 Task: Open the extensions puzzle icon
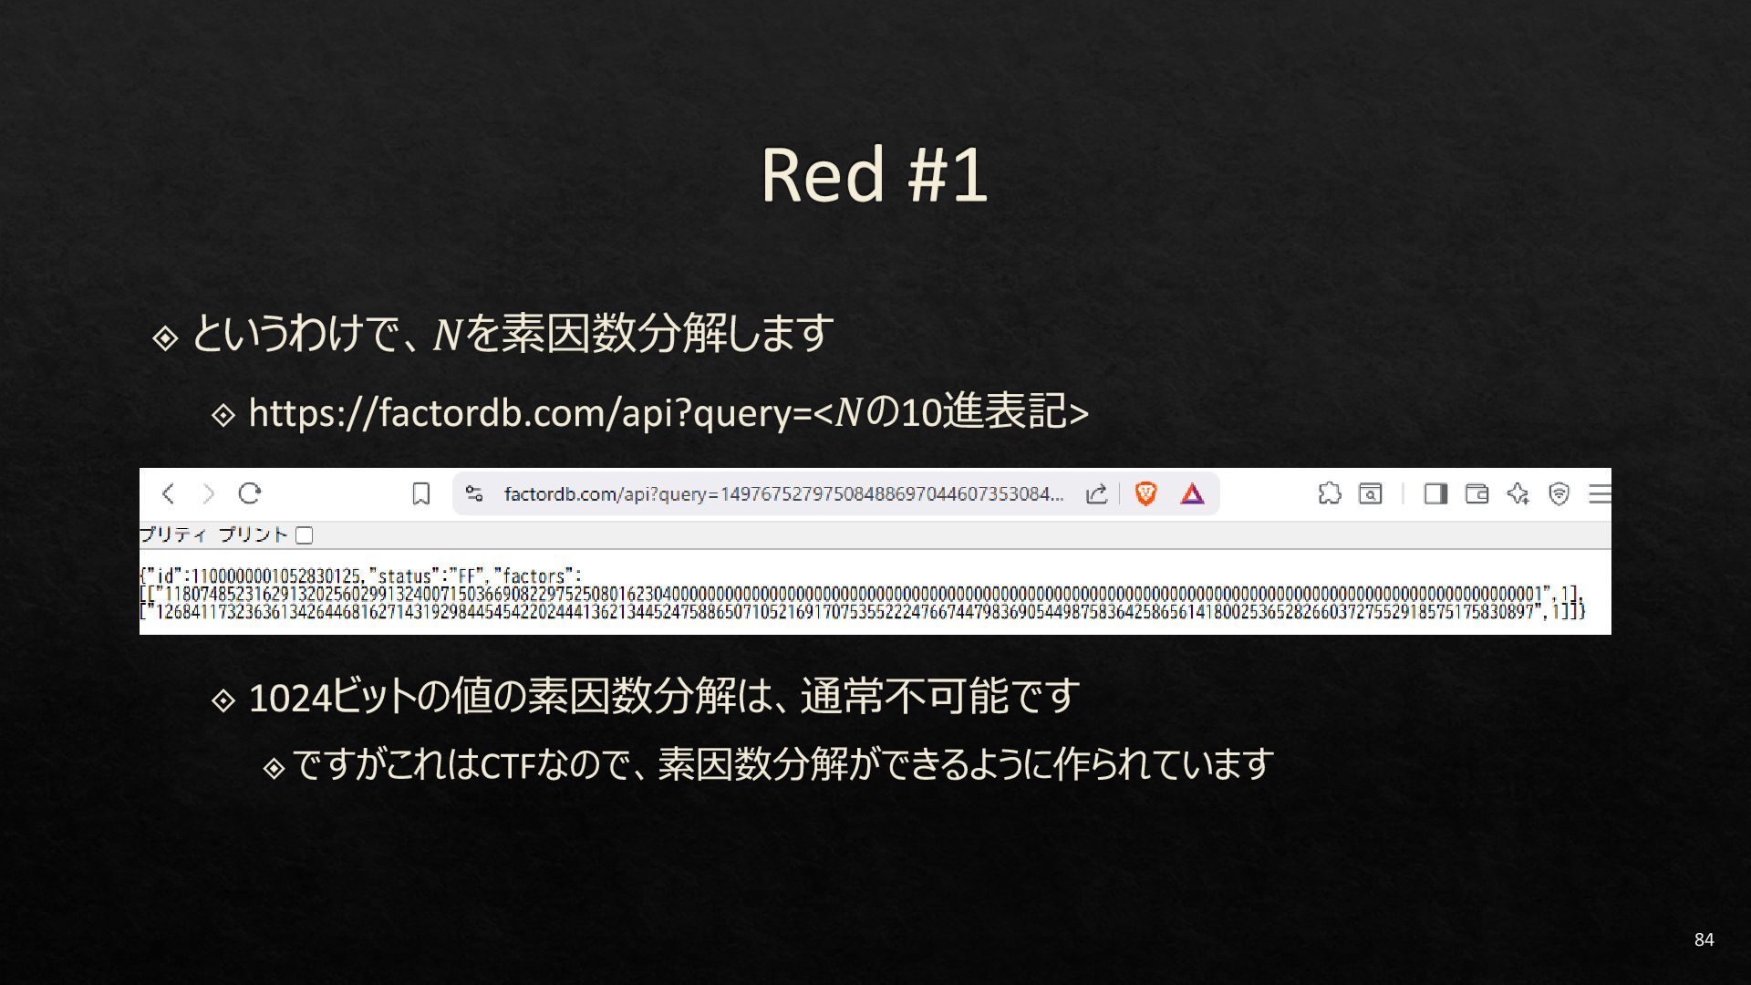click(1329, 493)
